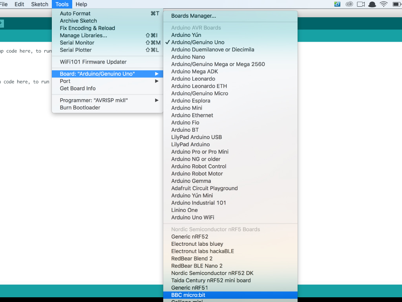Open the Creative Cloud menu bar icon

coord(349,4)
